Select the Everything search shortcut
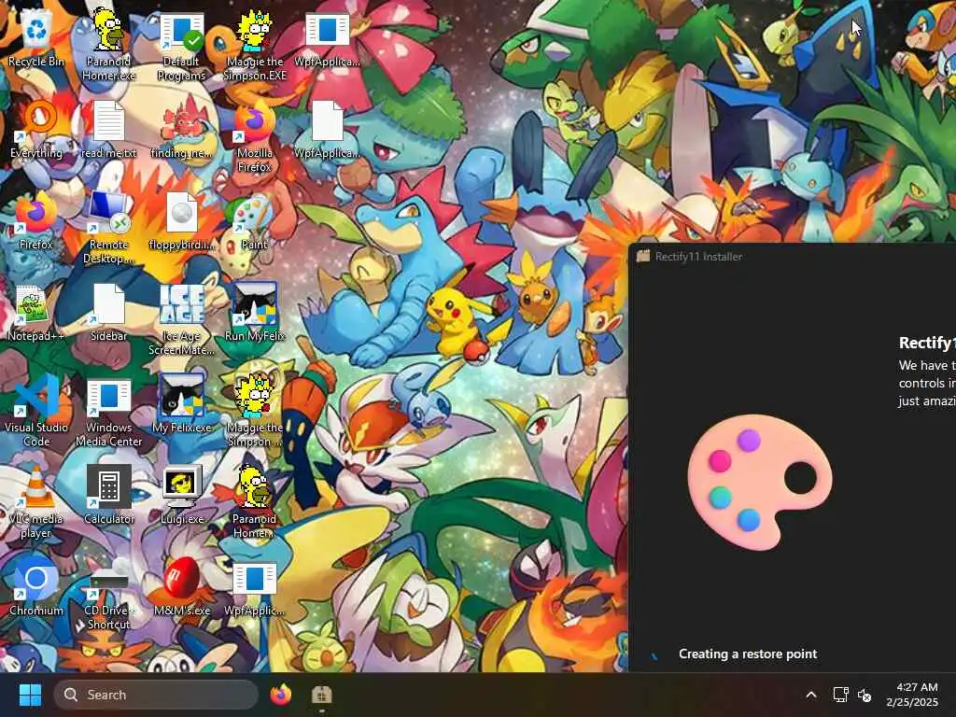This screenshot has height=717, width=956. coord(36,131)
